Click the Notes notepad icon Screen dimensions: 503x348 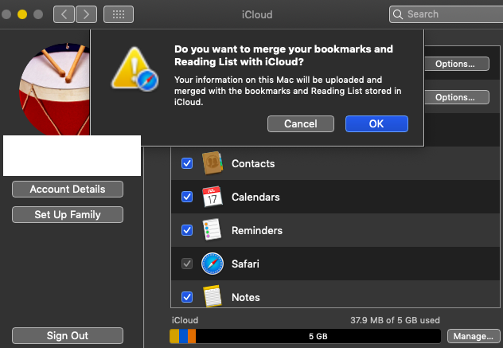[212, 296]
